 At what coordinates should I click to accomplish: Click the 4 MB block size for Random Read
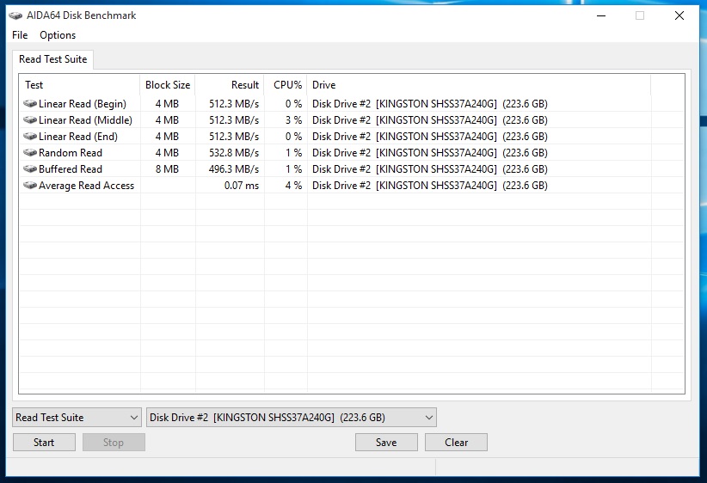[x=167, y=153]
